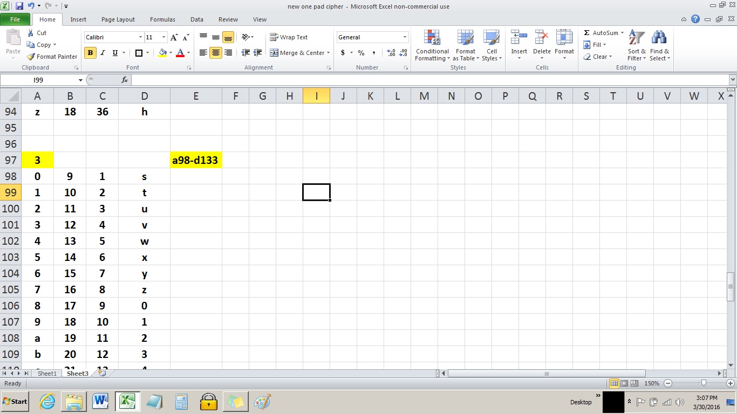This screenshot has height=414, width=737.
Task: Open Find & Select menu
Action: 659,45
